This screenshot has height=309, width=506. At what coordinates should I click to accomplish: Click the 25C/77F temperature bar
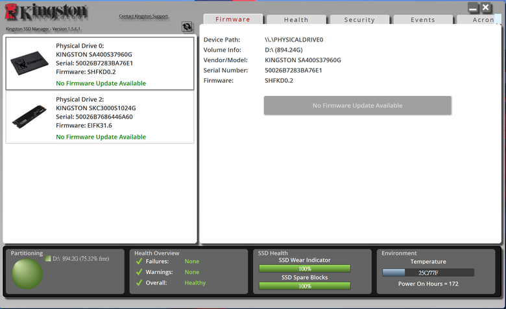click(x=428, y=273)
